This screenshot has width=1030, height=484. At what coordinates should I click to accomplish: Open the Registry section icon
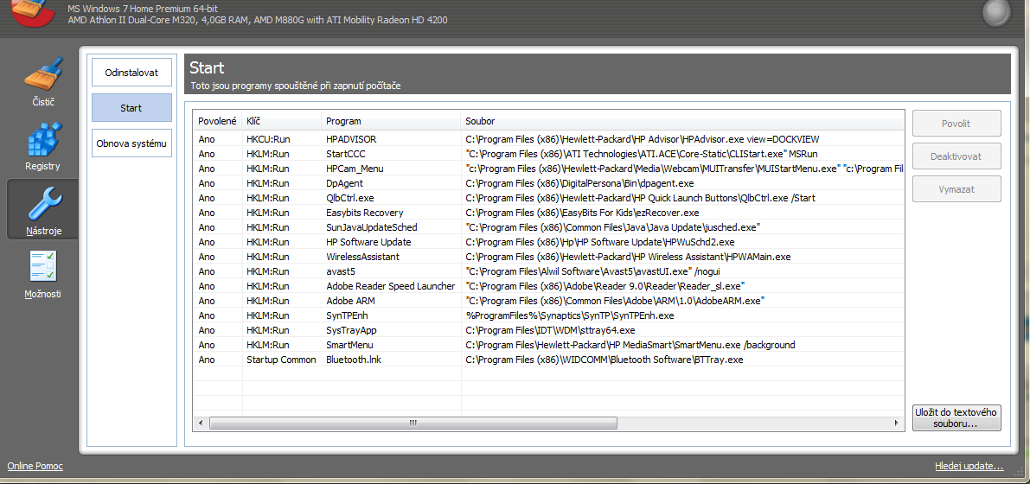(x=42, y=141)
